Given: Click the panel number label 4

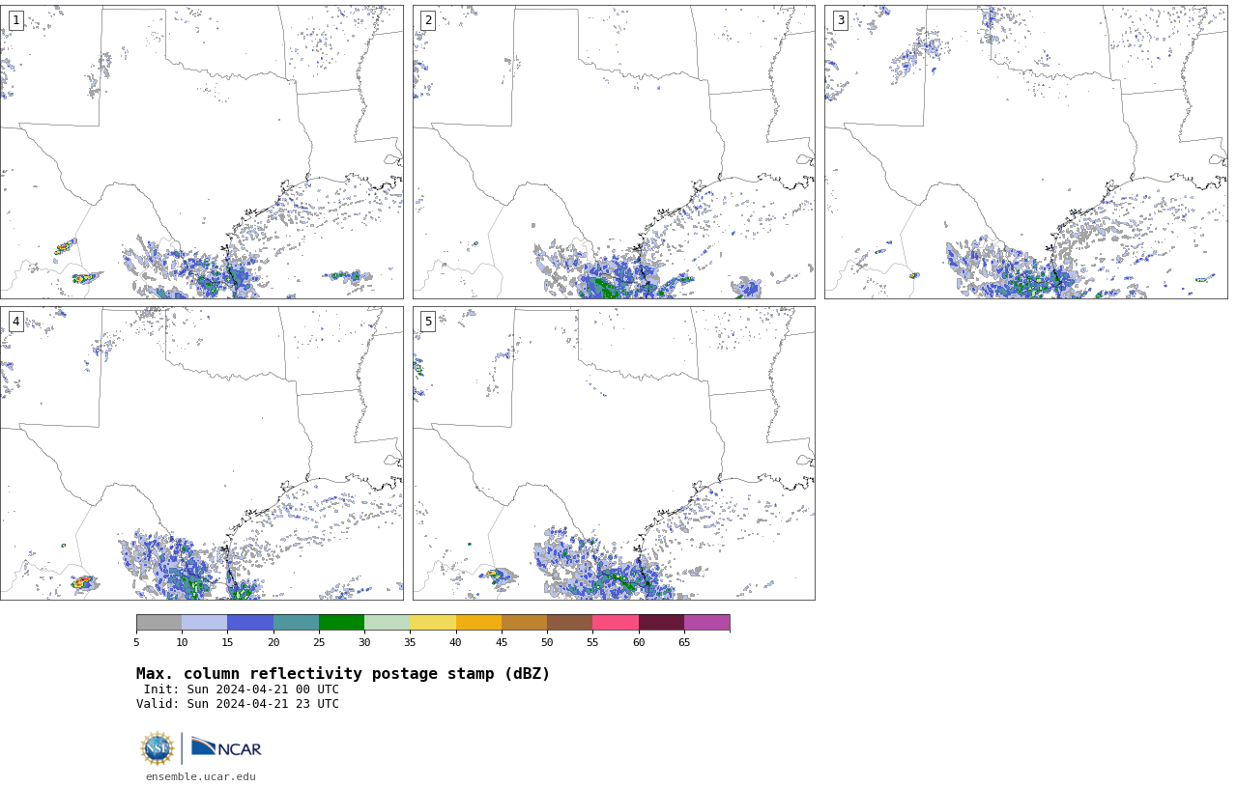Looking at the screenshot, I should pos(15,322).
